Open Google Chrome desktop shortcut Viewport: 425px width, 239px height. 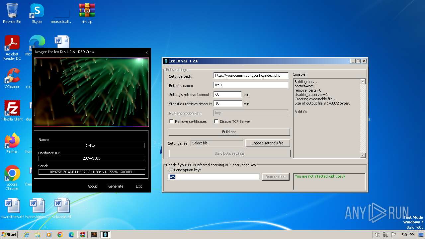click(12, 178)
